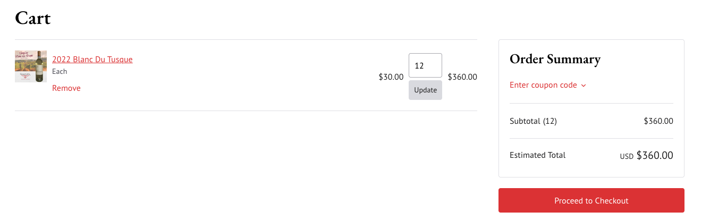Click the wine bottle product thumbnail
This screenshot has width=710, height=220.
pos(31,66)
